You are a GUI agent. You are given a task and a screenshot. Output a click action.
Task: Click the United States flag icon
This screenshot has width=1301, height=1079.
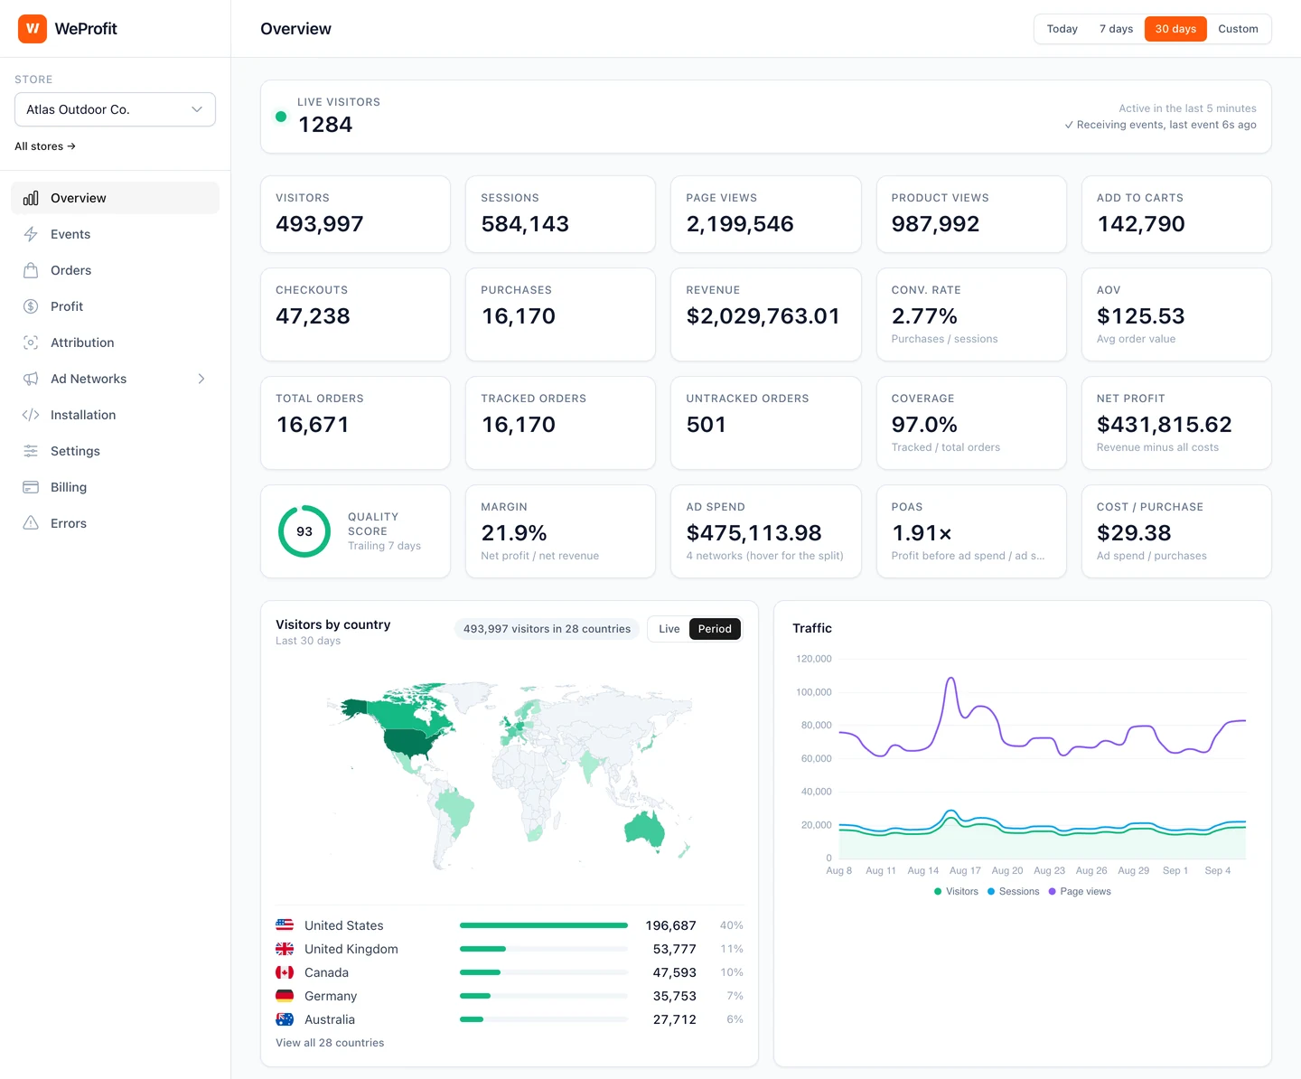coord(285,925)
